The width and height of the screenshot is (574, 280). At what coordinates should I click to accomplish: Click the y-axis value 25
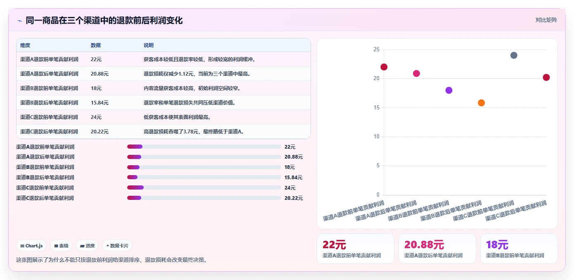[376, 50]
